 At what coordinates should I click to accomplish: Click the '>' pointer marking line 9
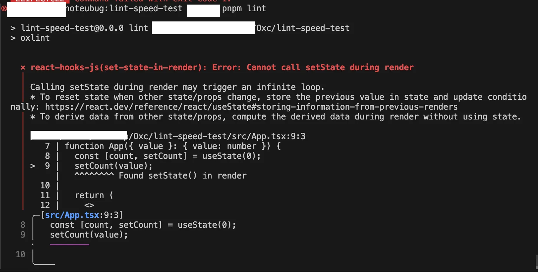[33, 166]
